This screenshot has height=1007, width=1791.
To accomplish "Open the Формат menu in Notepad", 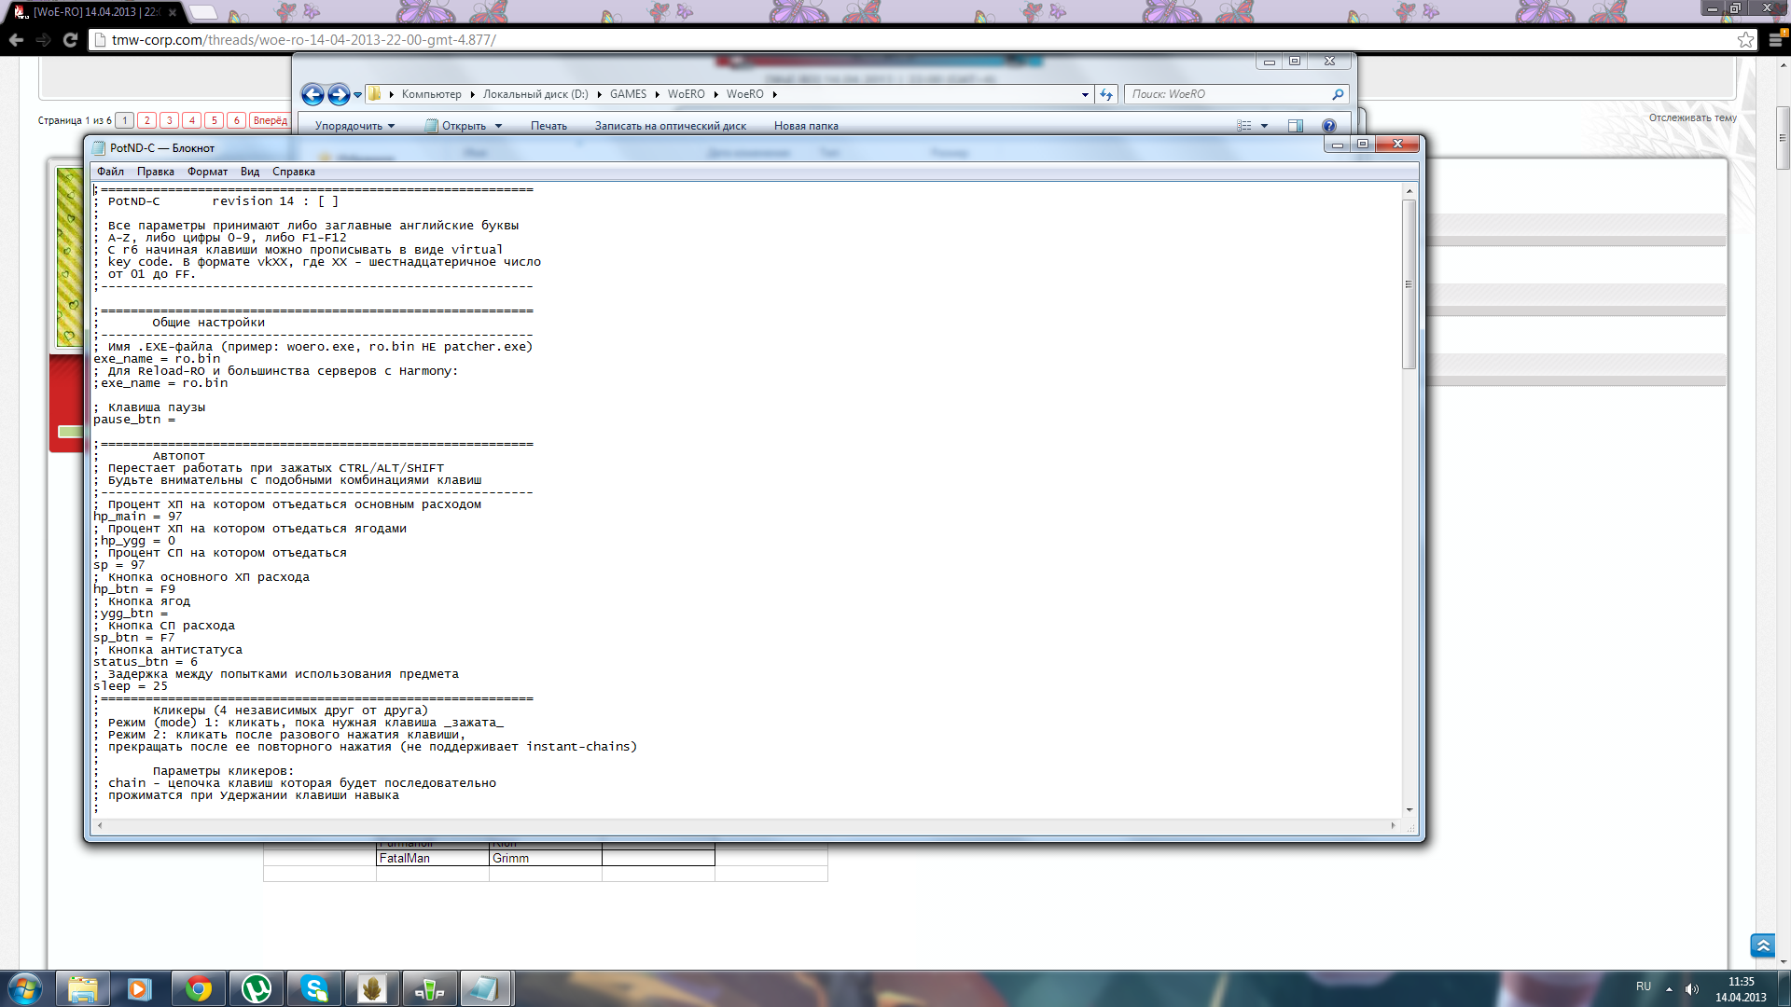I will pyautogui.click(x=207, y=172).
